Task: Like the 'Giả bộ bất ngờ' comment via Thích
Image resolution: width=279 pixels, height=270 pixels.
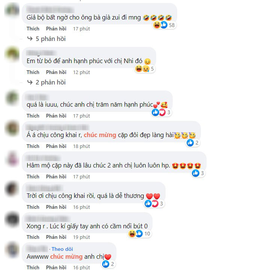Action: tap(33, 29)
